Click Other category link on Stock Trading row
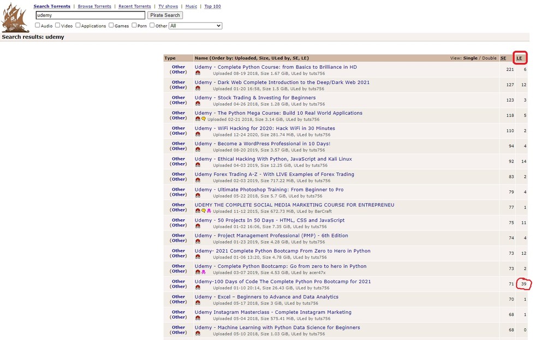This screenshot has width=559, height=340. click(179, 98)
